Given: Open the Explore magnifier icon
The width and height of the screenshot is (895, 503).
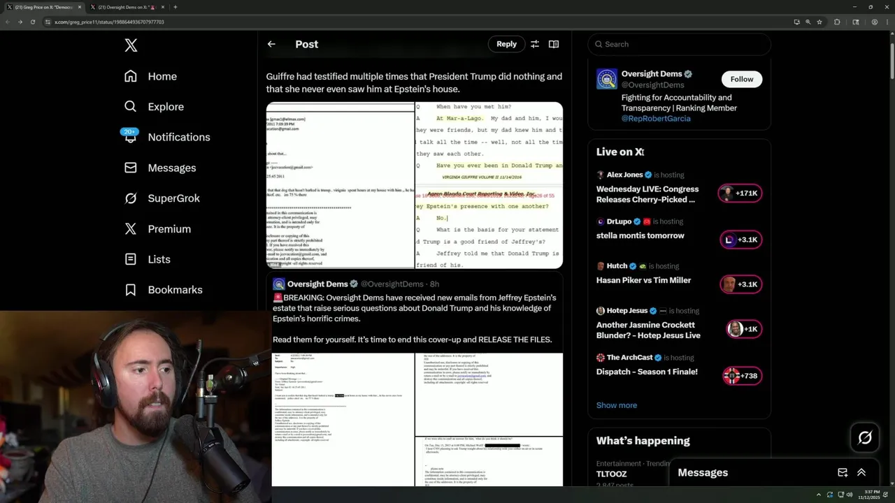Looking at the screenshot, I should [131, 106].
